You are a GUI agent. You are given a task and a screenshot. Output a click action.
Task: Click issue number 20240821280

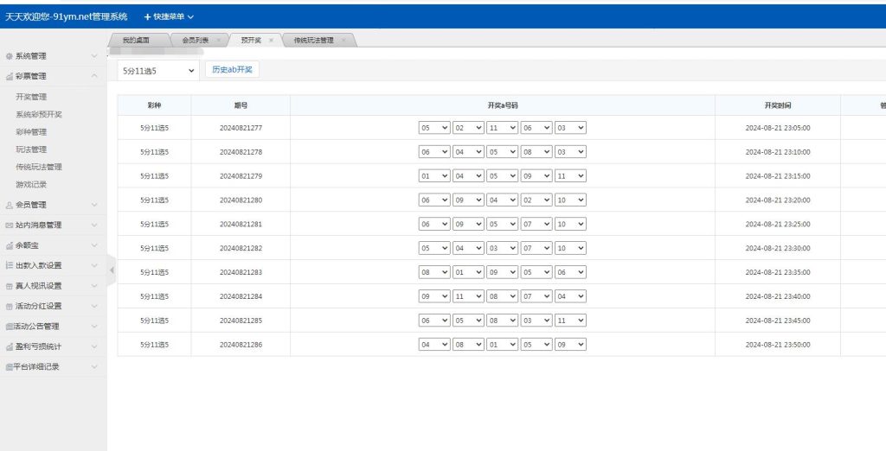(x=241, y=200)
